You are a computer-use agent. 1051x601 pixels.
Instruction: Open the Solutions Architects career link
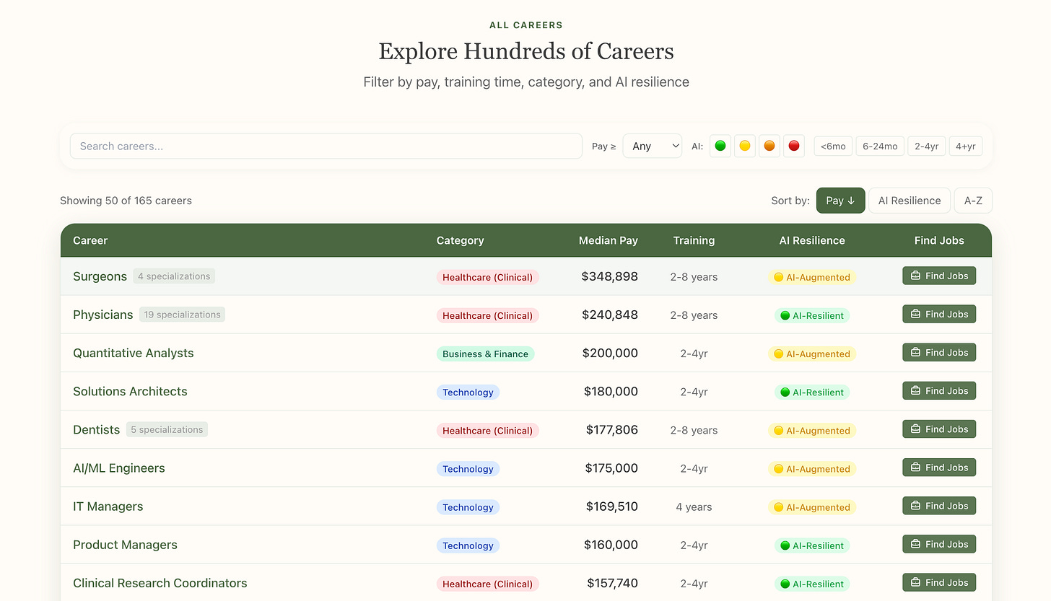(x=130, y=391)
